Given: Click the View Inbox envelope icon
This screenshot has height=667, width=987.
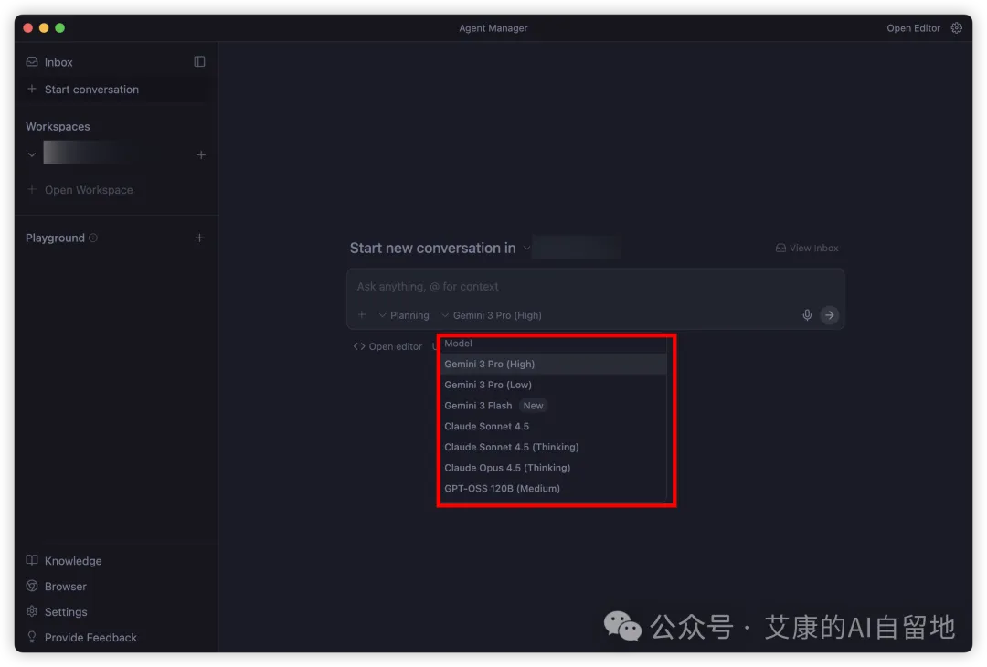Looking at the screenshot, I should [x=780, y=248].
